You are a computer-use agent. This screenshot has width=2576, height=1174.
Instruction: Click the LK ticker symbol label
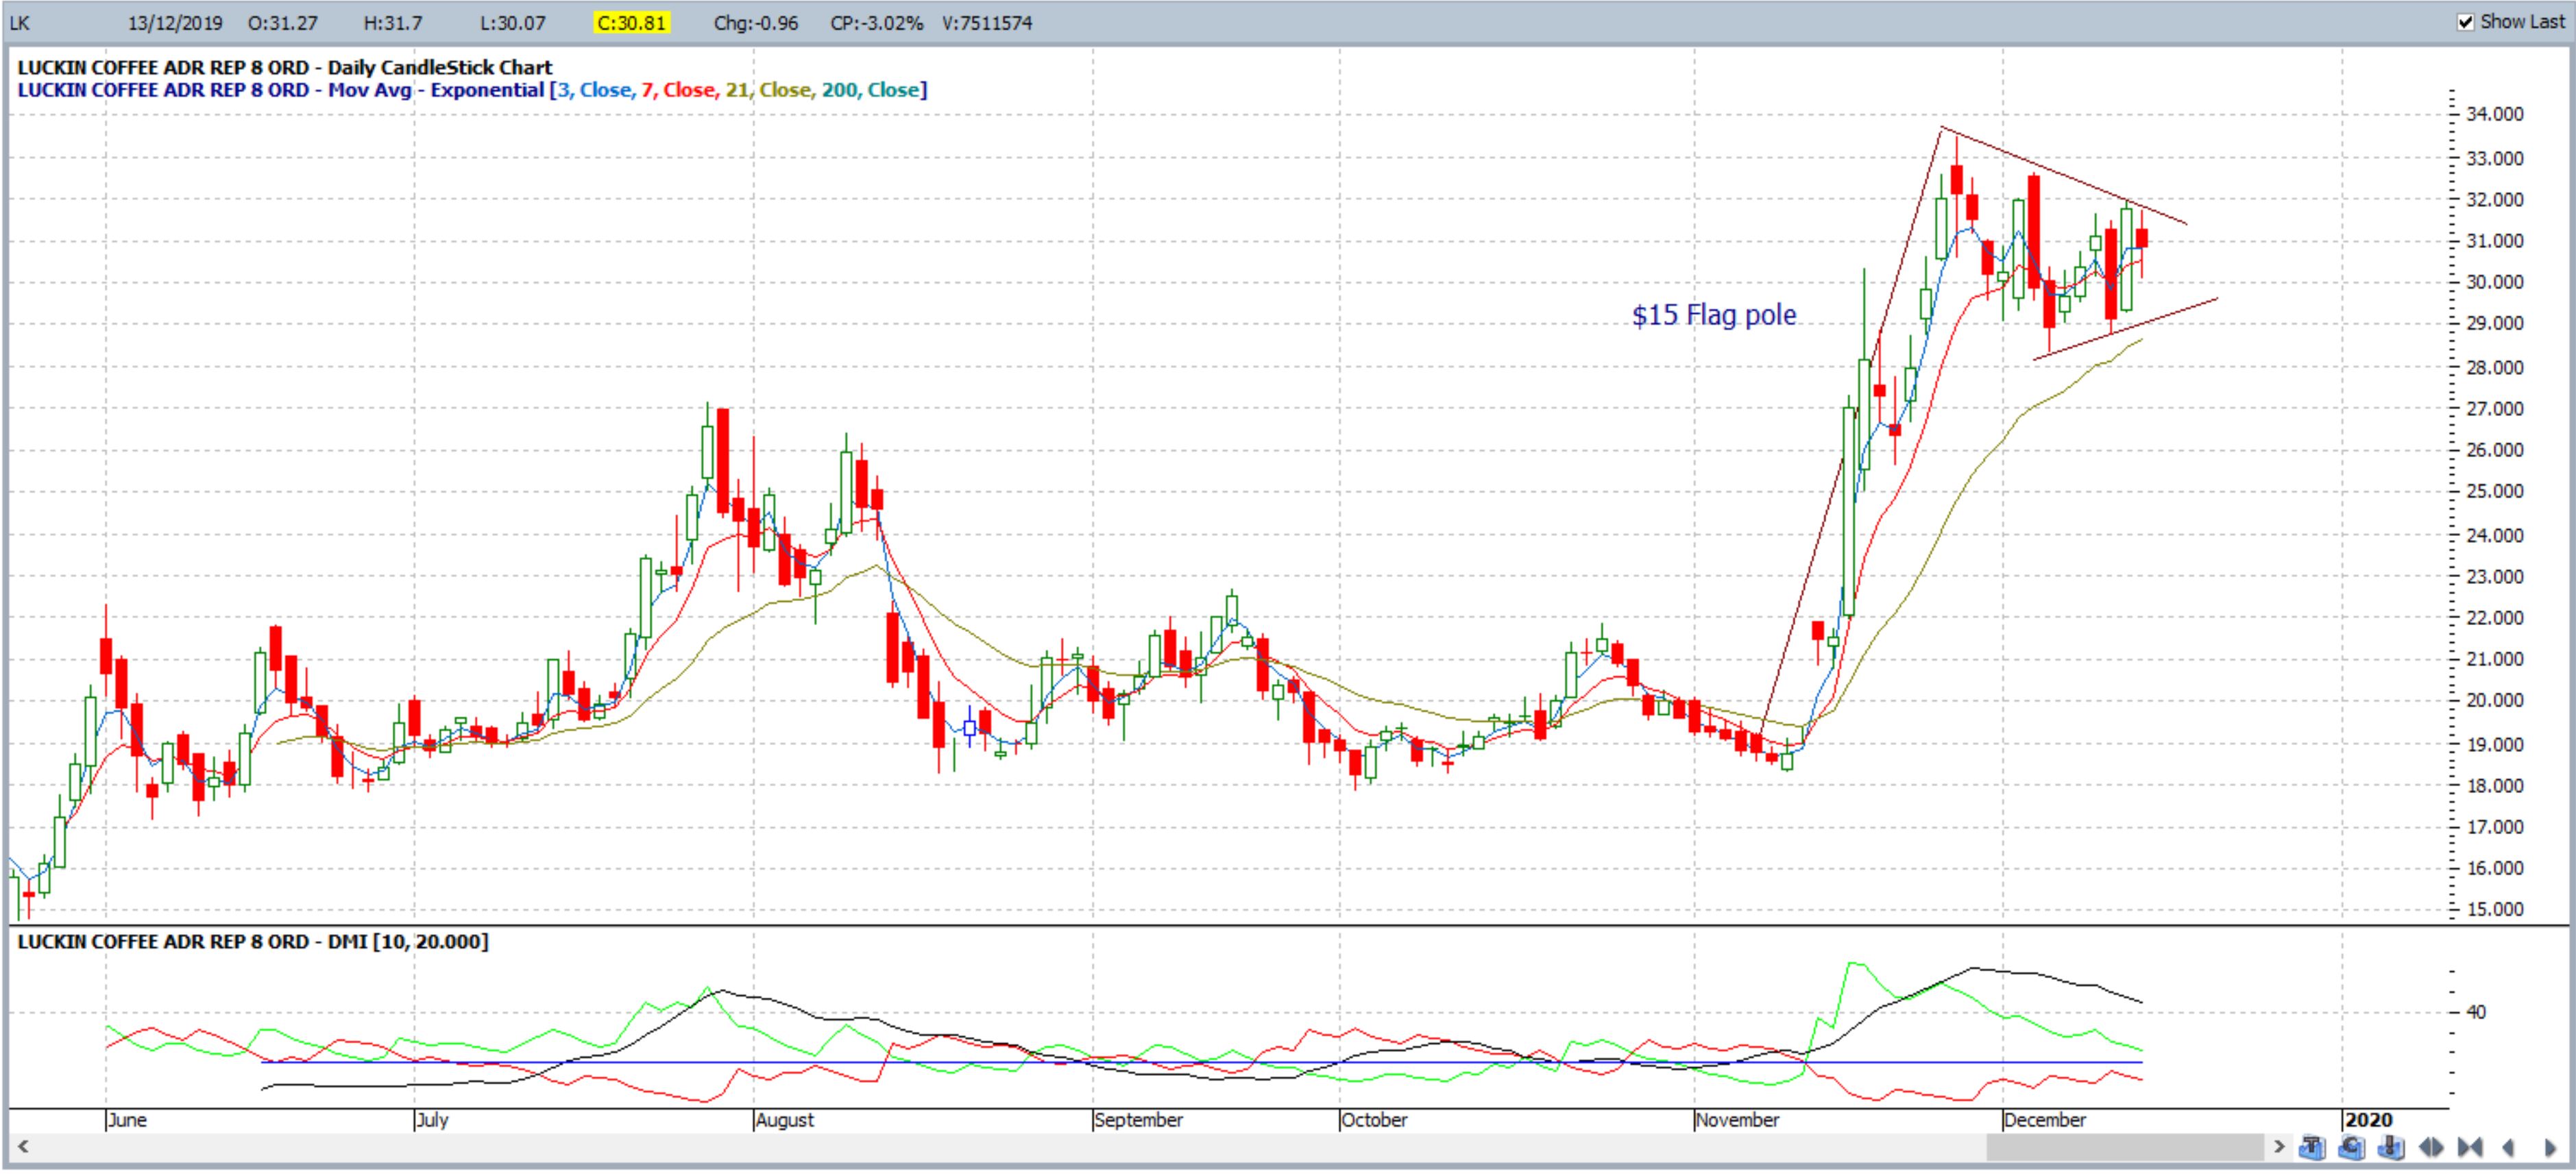coord(20,23)
